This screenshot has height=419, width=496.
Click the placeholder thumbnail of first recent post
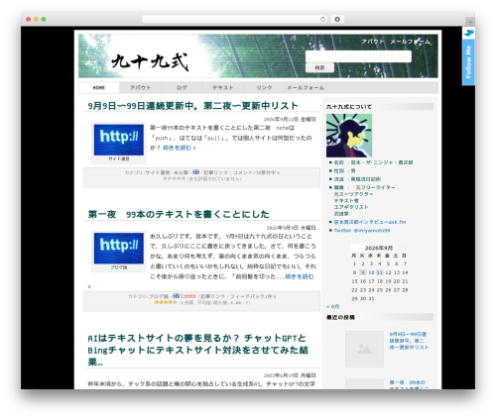(364, 349)
